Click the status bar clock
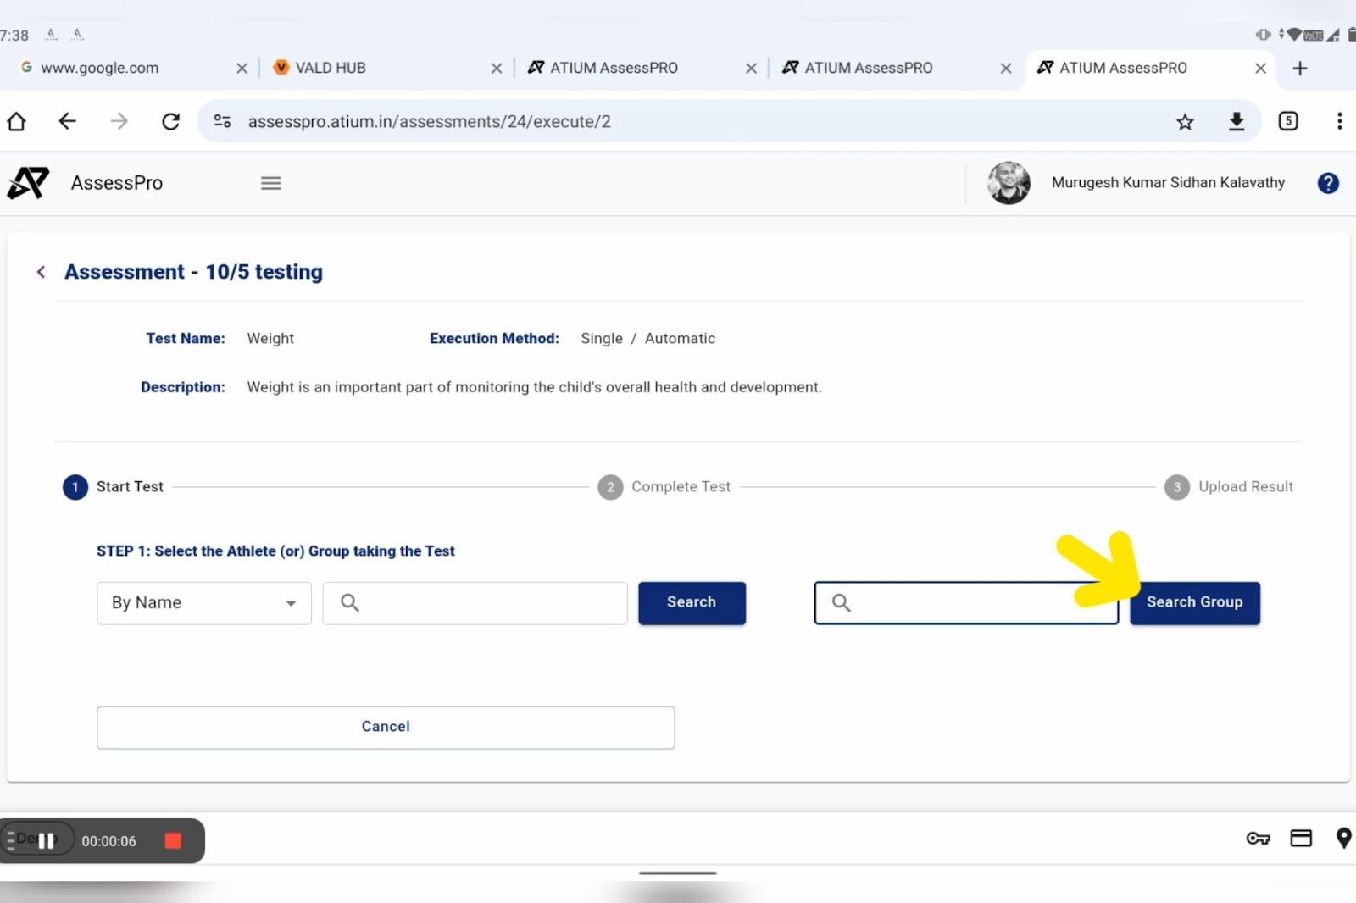The image size is (1356, 903). tap(14, 36)
